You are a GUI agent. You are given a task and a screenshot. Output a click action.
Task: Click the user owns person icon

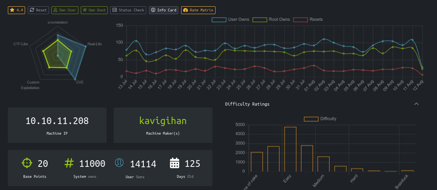tap(119, 163)
